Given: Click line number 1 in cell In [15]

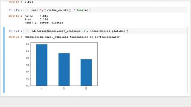Looking at the screenshot, I should [x=28, y=10].
